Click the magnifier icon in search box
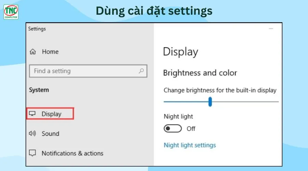308x171 pixels. pyautogui.click(x=141, y=71)
